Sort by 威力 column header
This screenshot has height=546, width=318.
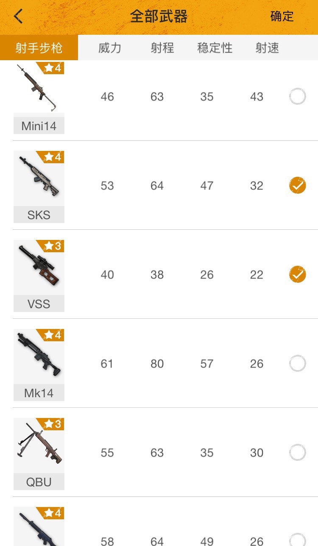coord(110,48)
